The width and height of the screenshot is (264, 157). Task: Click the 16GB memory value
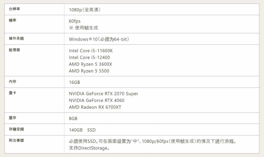click(x=74, y=82)
